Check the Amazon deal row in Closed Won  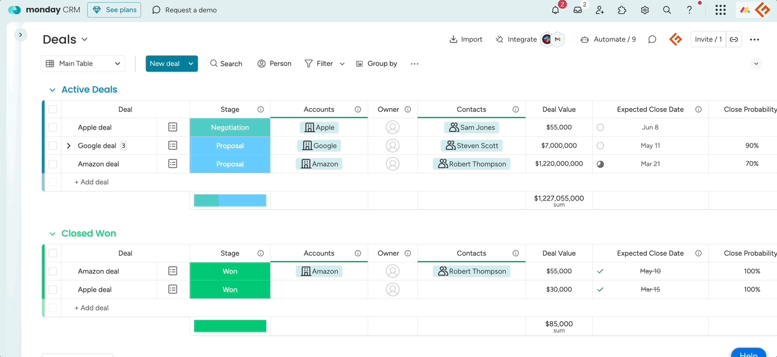(52, 271)
